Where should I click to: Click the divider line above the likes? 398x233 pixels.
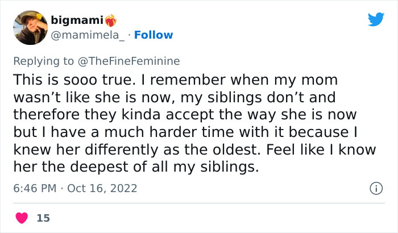coord(199,203)
